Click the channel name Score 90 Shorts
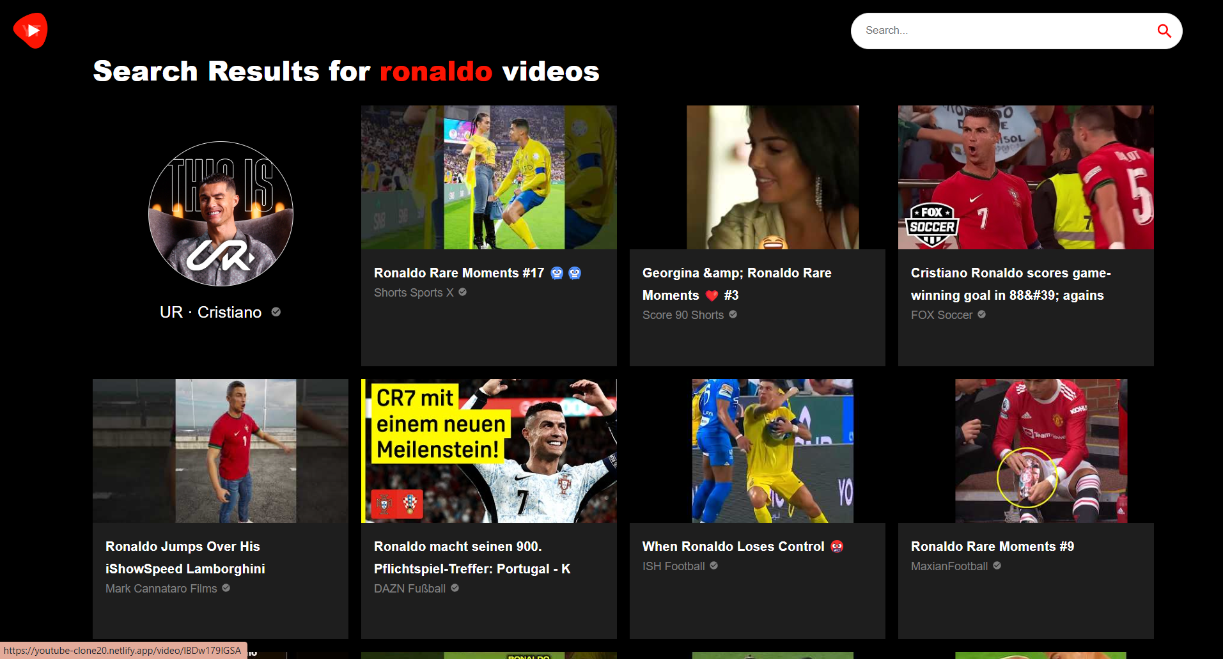 click(683, 314)
